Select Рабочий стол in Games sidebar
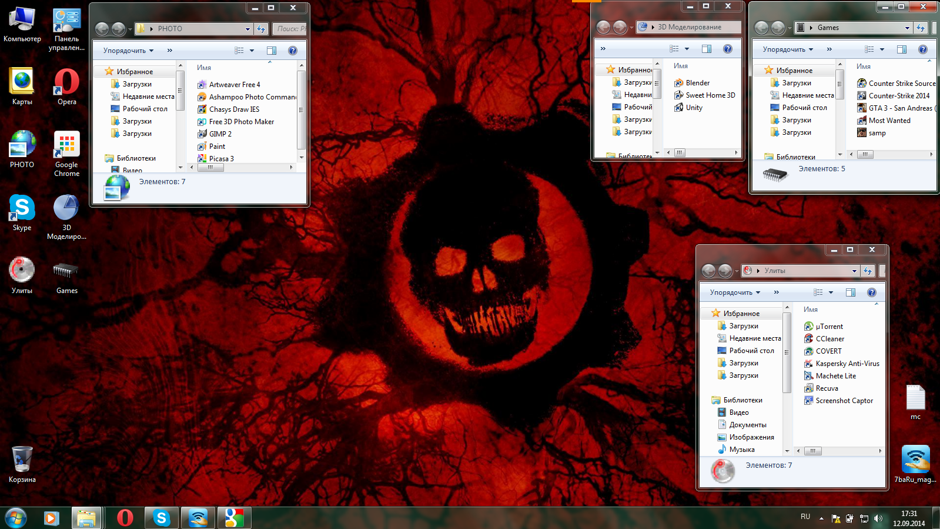 804,108
